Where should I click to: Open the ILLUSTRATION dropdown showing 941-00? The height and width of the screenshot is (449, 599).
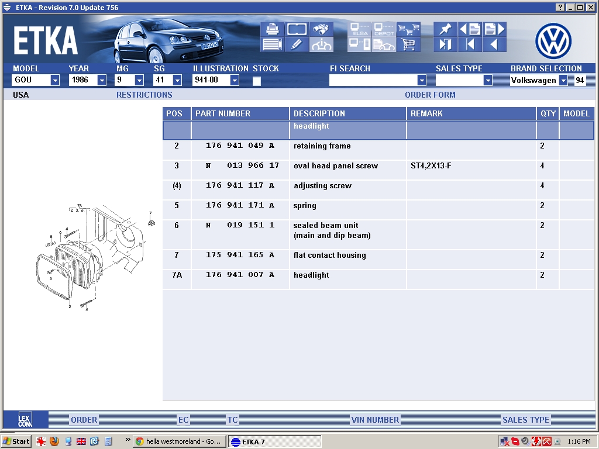(235, 81)
